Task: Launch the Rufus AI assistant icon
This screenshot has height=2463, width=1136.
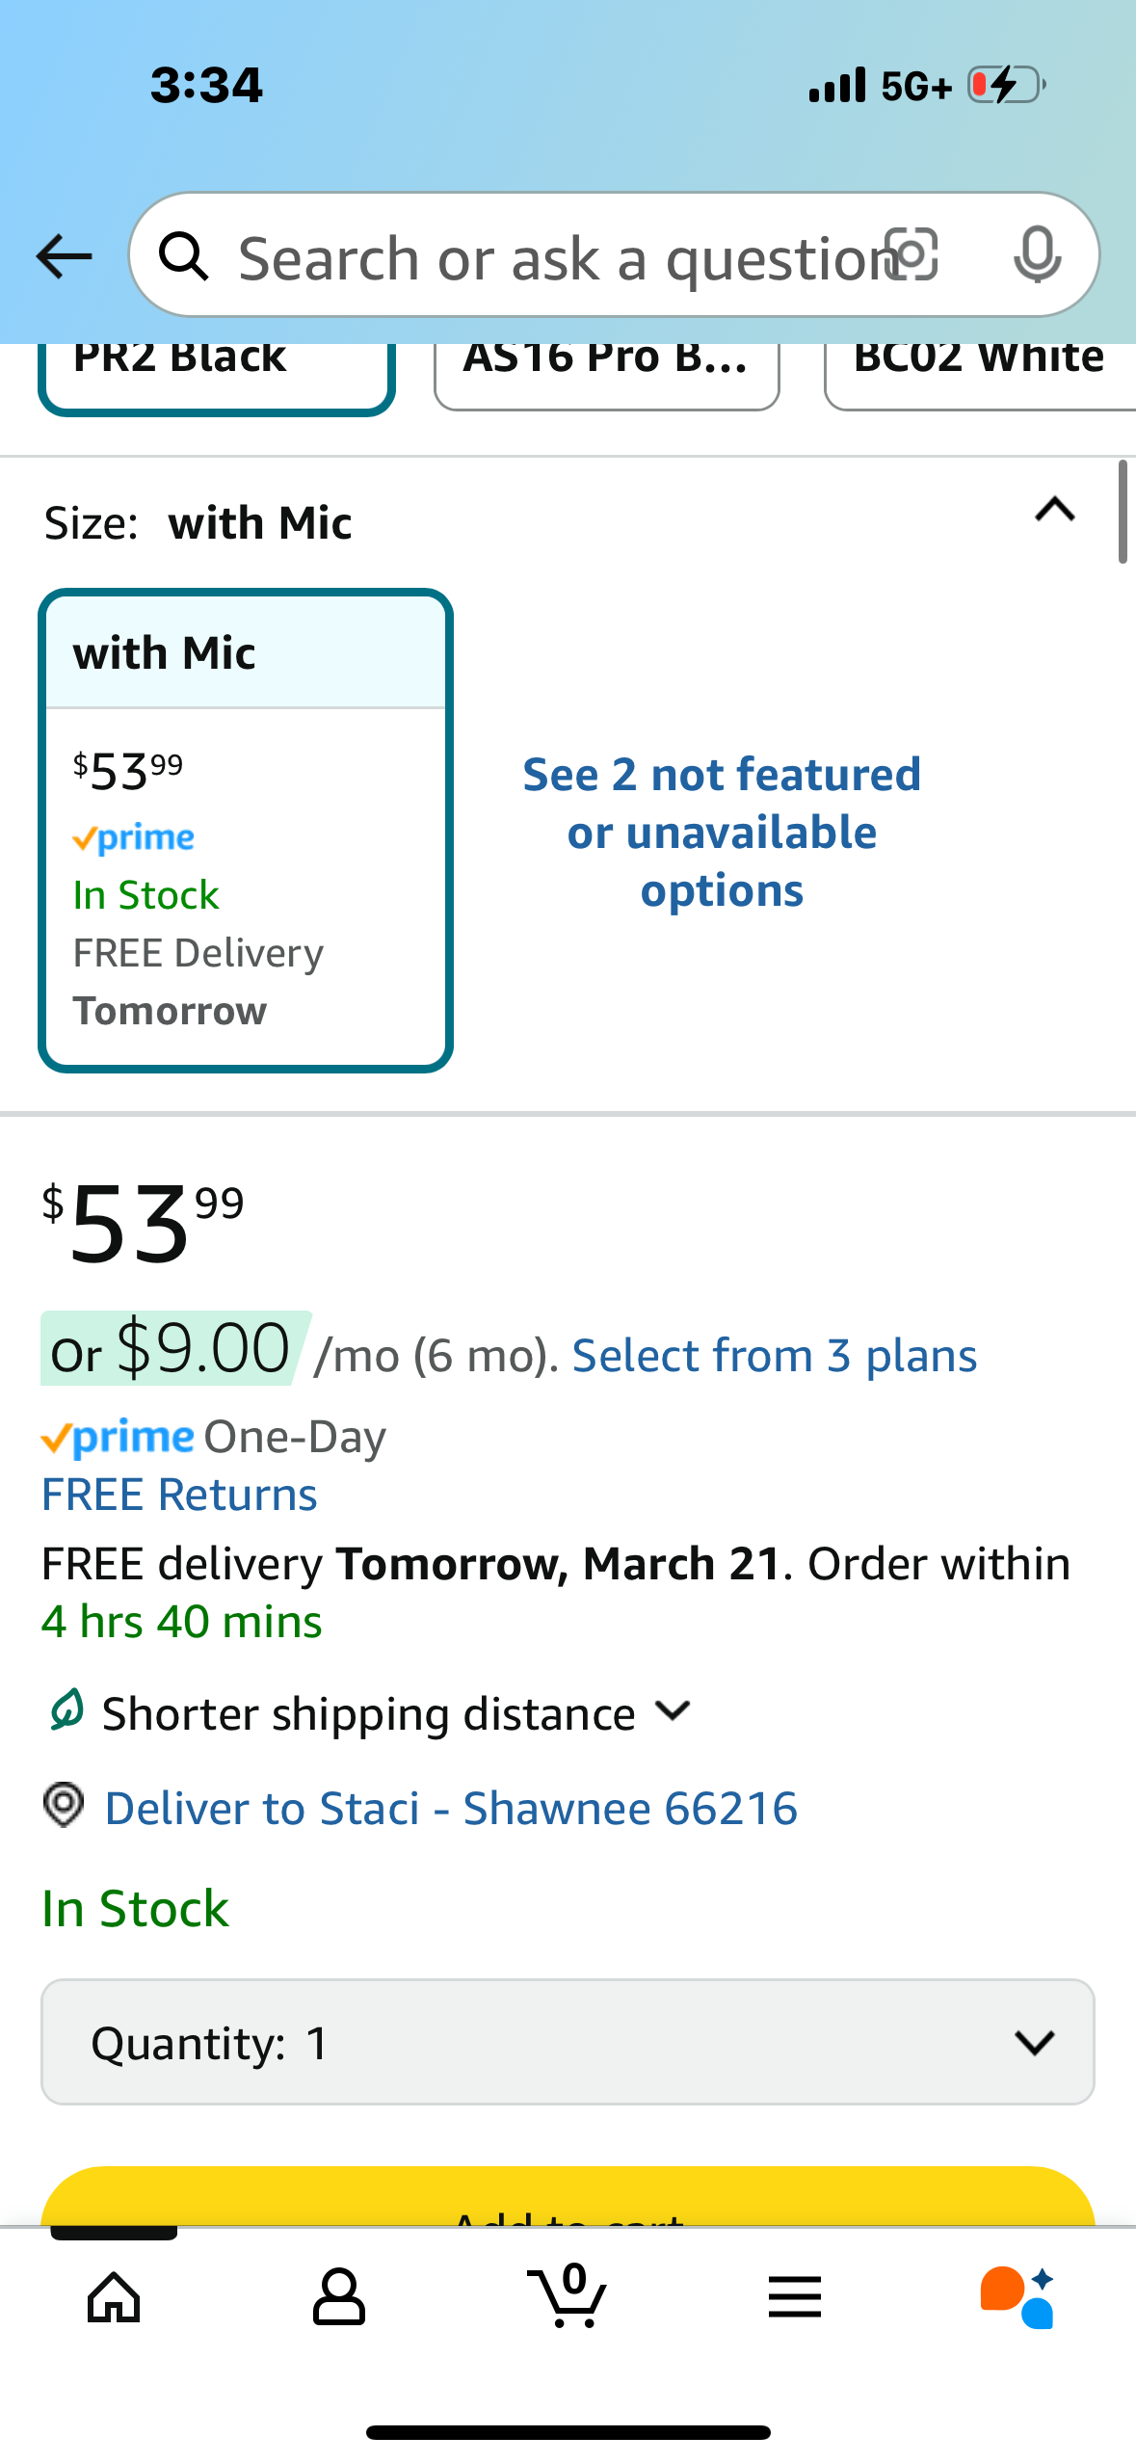Action: coord(1017,2297)
